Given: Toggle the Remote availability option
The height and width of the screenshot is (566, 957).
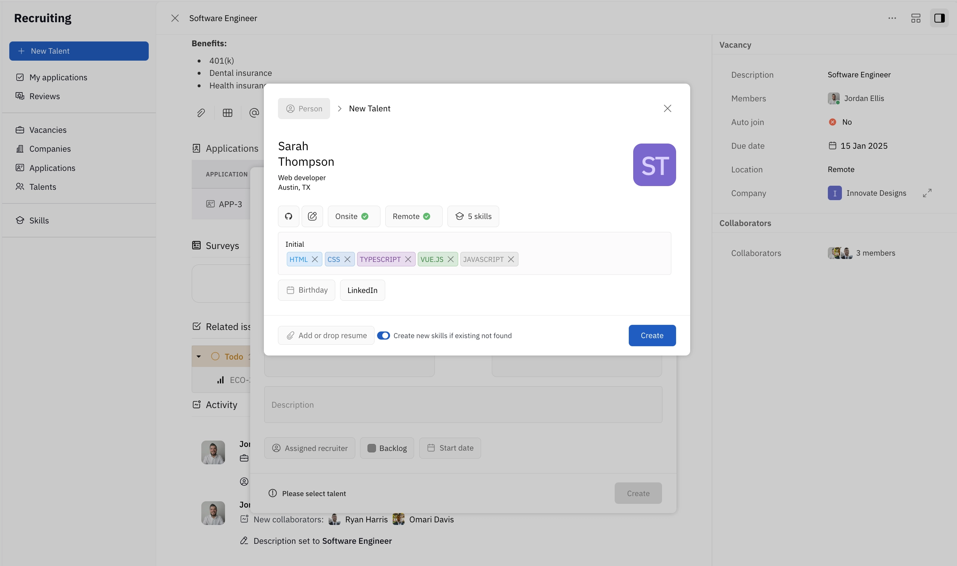Looking at the screenshot, I should (413, 216).
